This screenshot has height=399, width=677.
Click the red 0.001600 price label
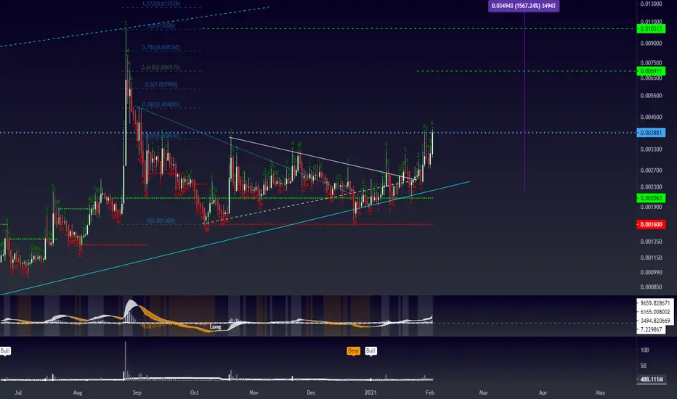pos(651,224)
